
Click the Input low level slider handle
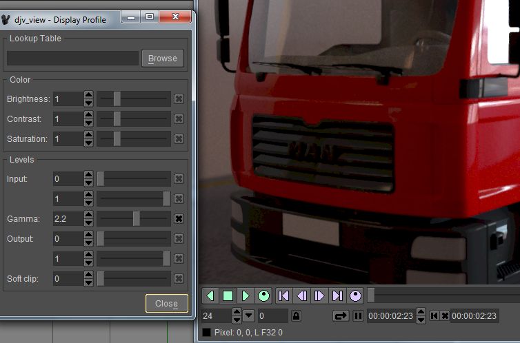pyautogui.click(x=101, y=179)
